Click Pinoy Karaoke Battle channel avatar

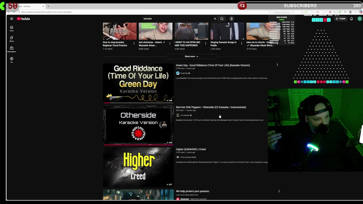pyautogui.click(x=178, y=157)
